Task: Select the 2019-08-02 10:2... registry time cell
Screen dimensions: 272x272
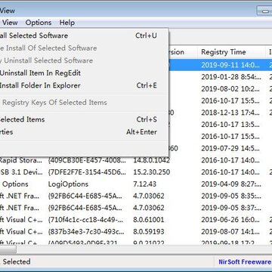Action: [x=230, y=89]
